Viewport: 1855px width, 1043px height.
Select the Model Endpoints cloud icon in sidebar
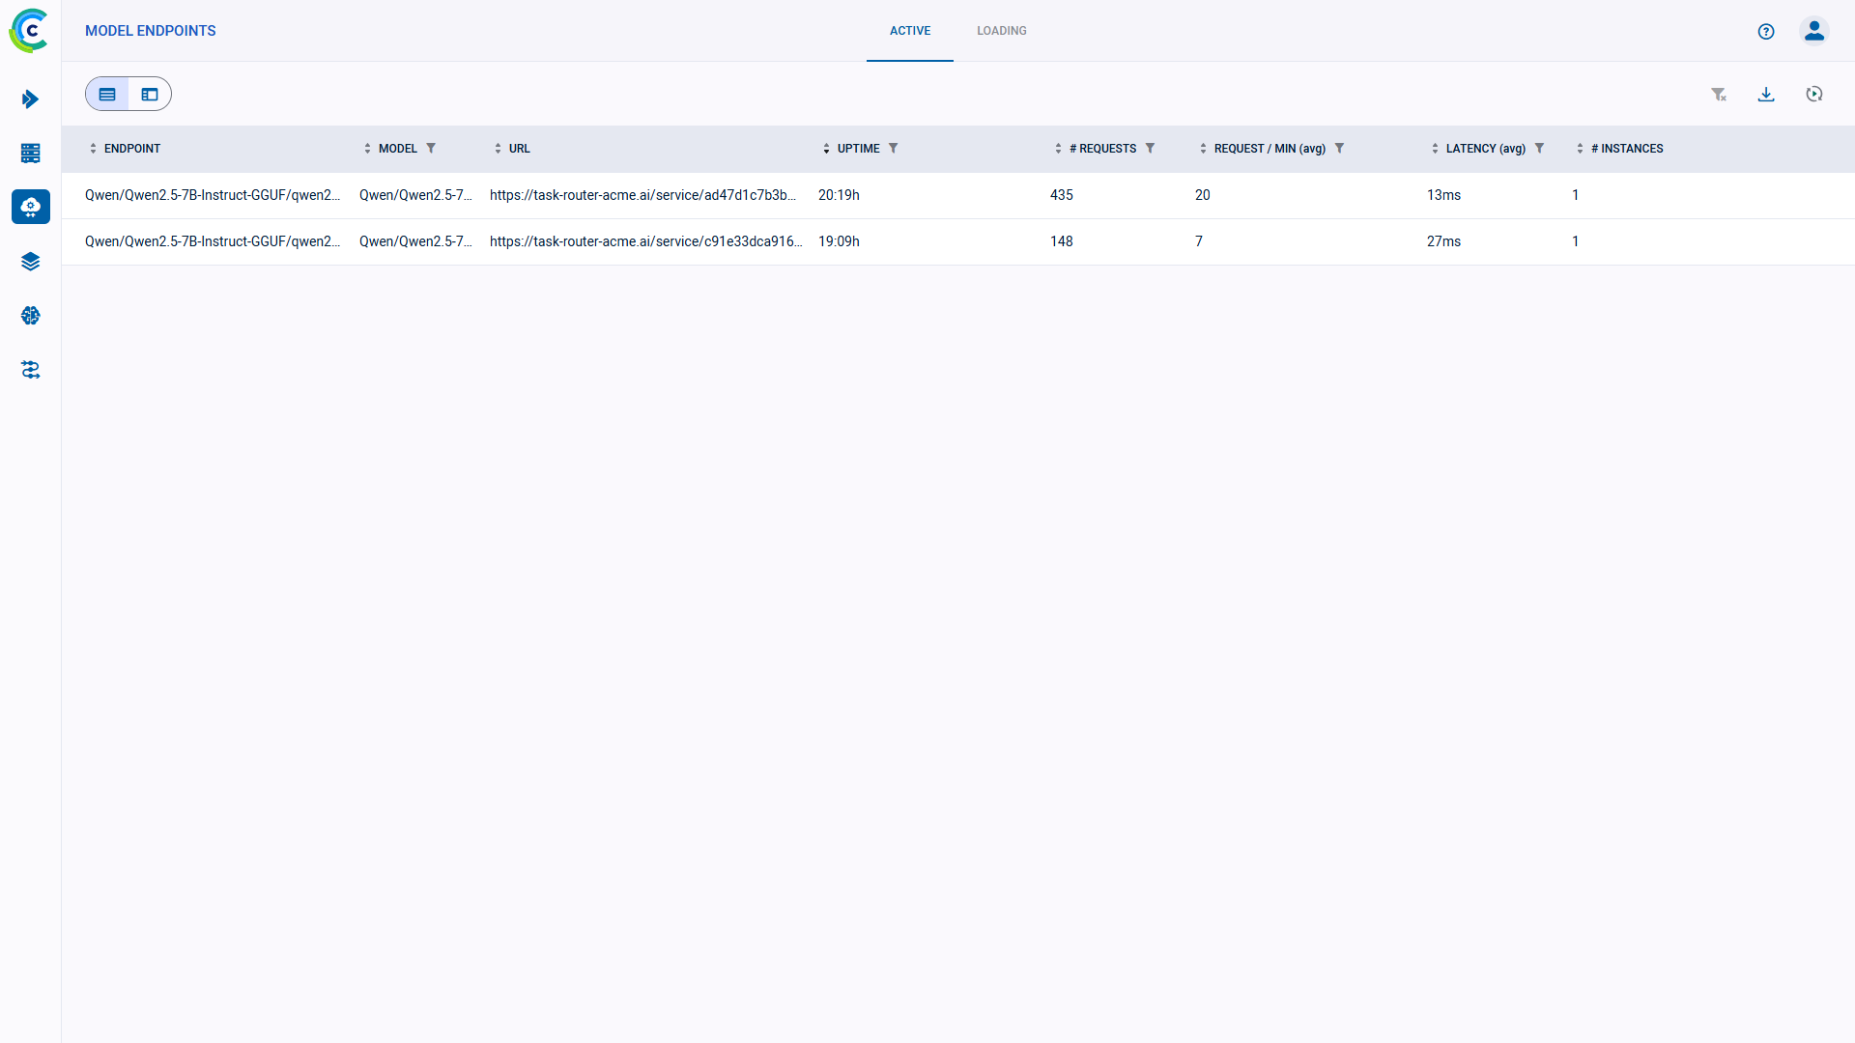coord(31,207)
